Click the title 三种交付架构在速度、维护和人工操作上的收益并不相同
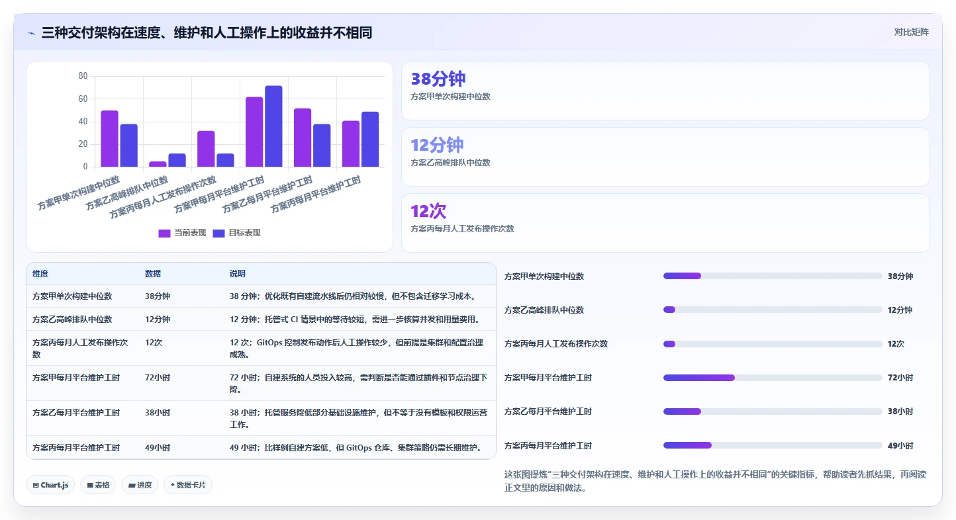This screenshot has width=956, height=520. point(207,32)
